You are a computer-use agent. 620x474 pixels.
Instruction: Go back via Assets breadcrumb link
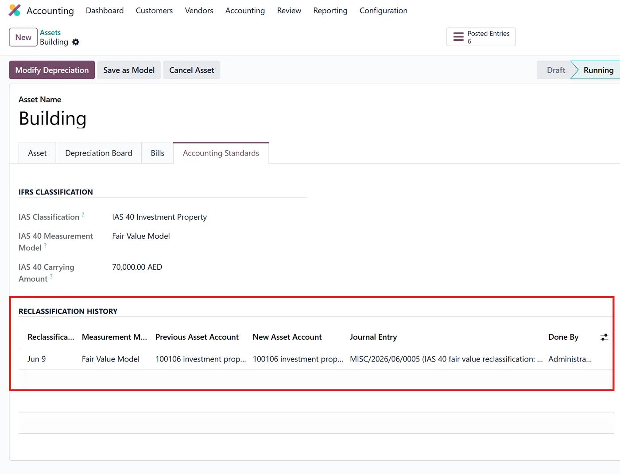(50, 33)
